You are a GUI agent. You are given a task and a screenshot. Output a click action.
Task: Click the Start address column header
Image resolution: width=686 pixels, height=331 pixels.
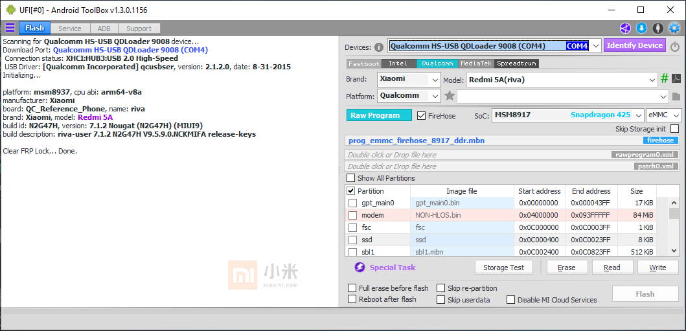(540, 191)
